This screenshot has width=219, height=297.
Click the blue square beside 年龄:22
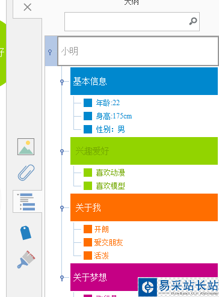88,103
